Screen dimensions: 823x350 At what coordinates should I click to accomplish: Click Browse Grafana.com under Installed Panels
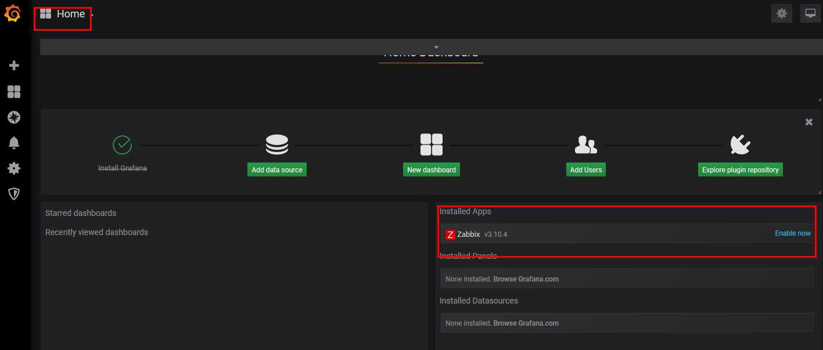tap(526, 279)
